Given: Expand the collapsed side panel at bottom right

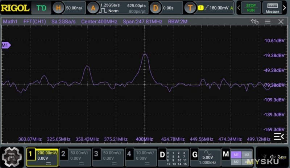Looking at the screenshot, I should pyautogui.click(x=278, y=136).
